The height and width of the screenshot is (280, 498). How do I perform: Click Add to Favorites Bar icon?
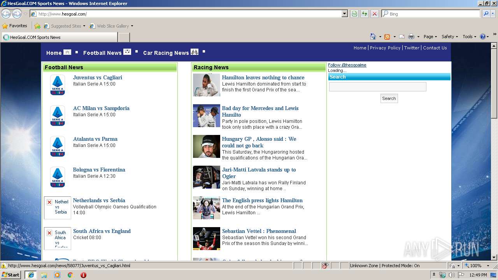click(37, 26)
